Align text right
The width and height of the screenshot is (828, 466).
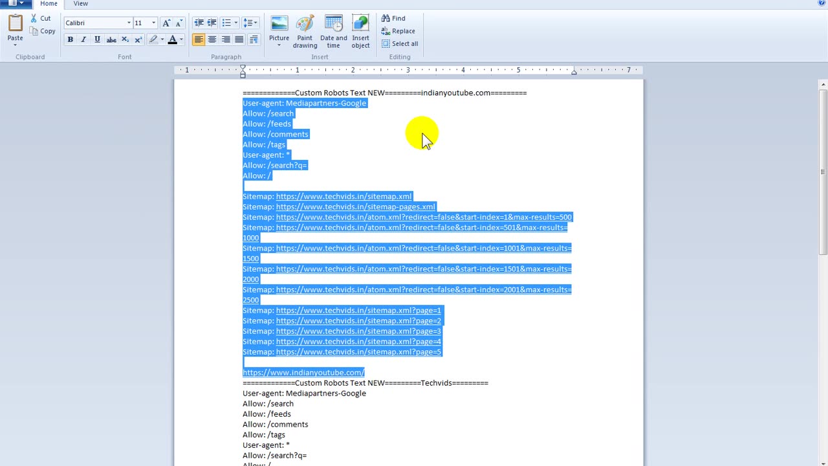[226, 39]
